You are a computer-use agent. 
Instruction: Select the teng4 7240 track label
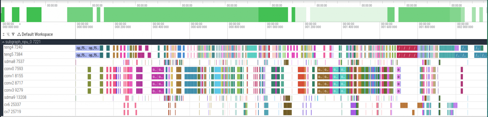point(13,47)
